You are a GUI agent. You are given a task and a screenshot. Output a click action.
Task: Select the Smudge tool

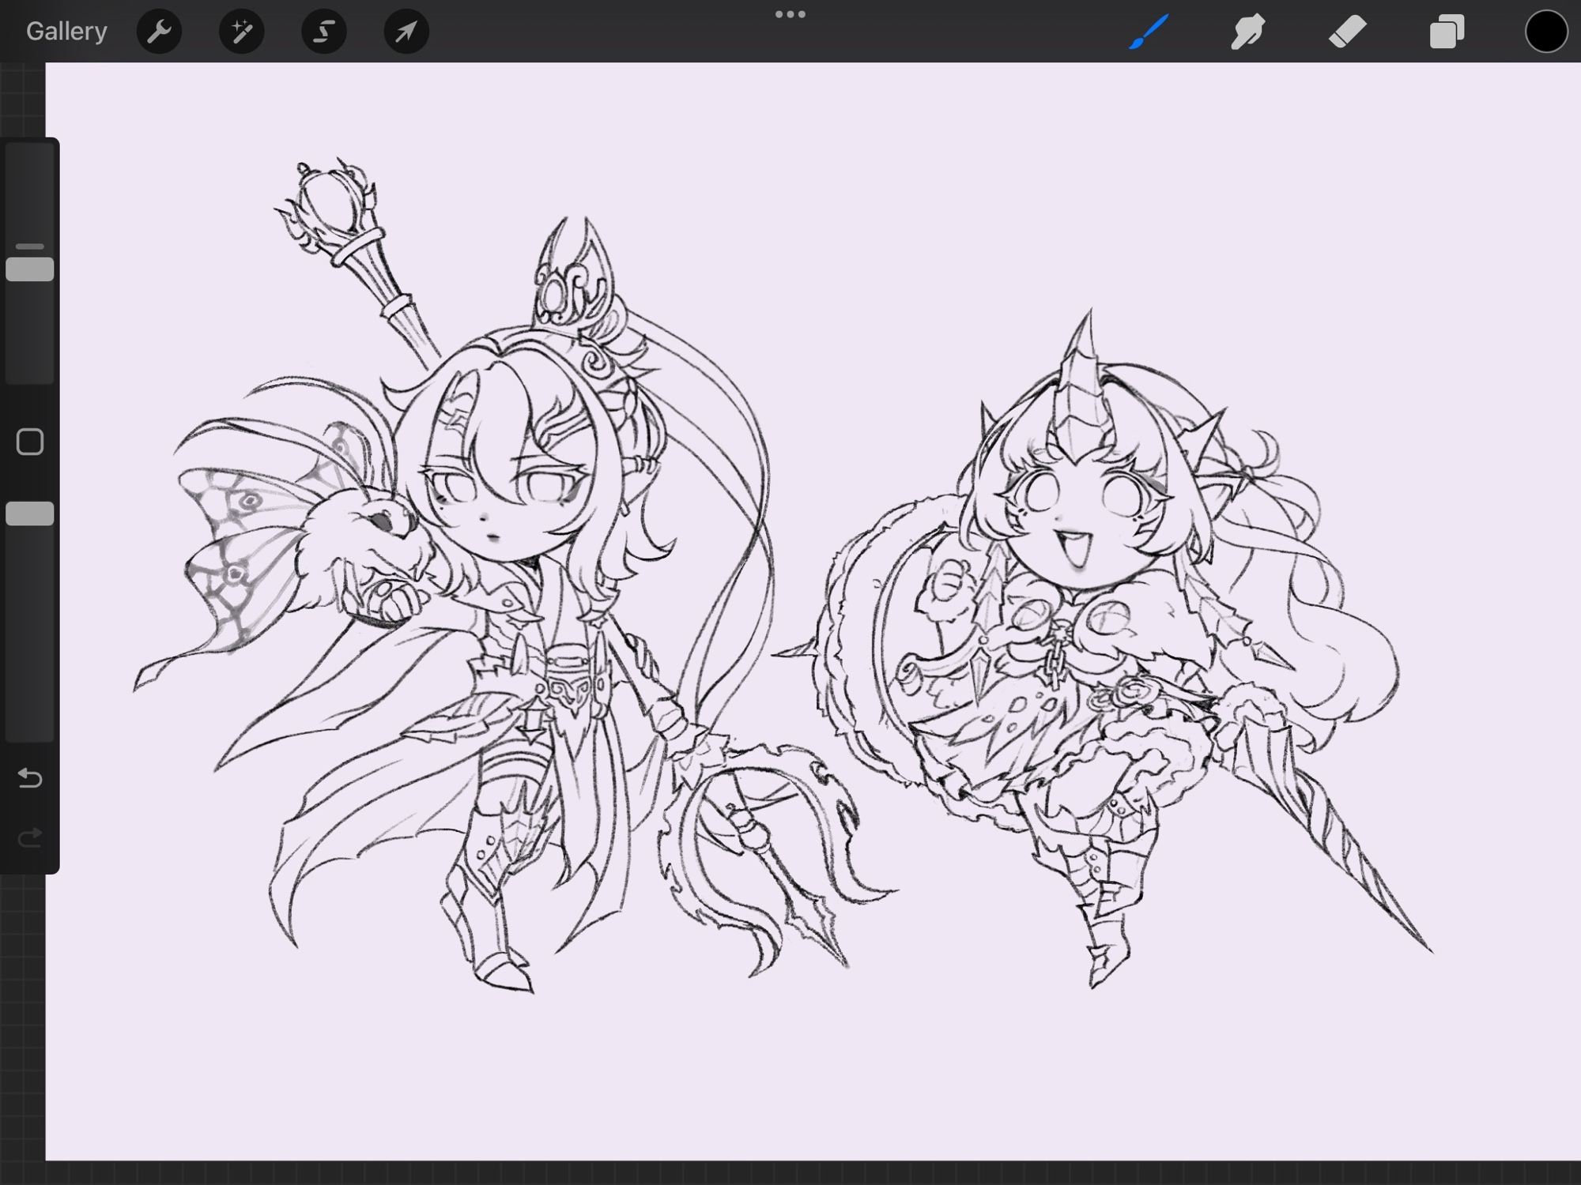coord(1247,32)
